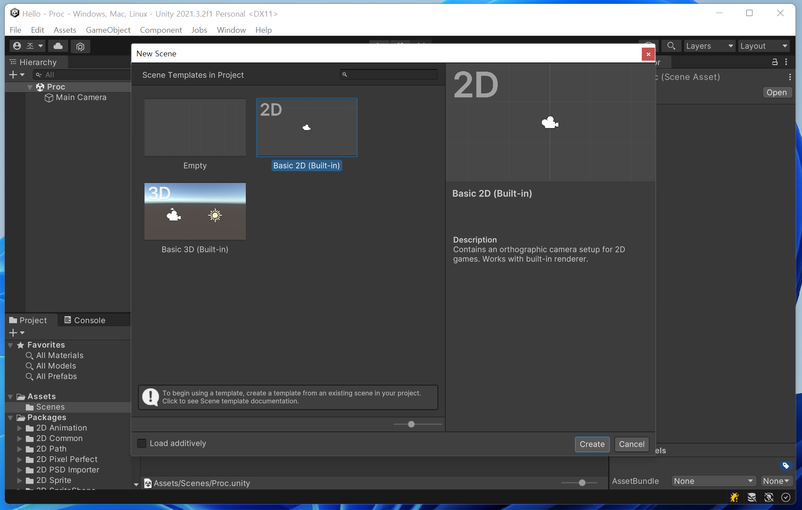Enable the Load additively checkbox
Image resolution: width=802 pixels, height=510 pixels.
(x=142, y=443)
